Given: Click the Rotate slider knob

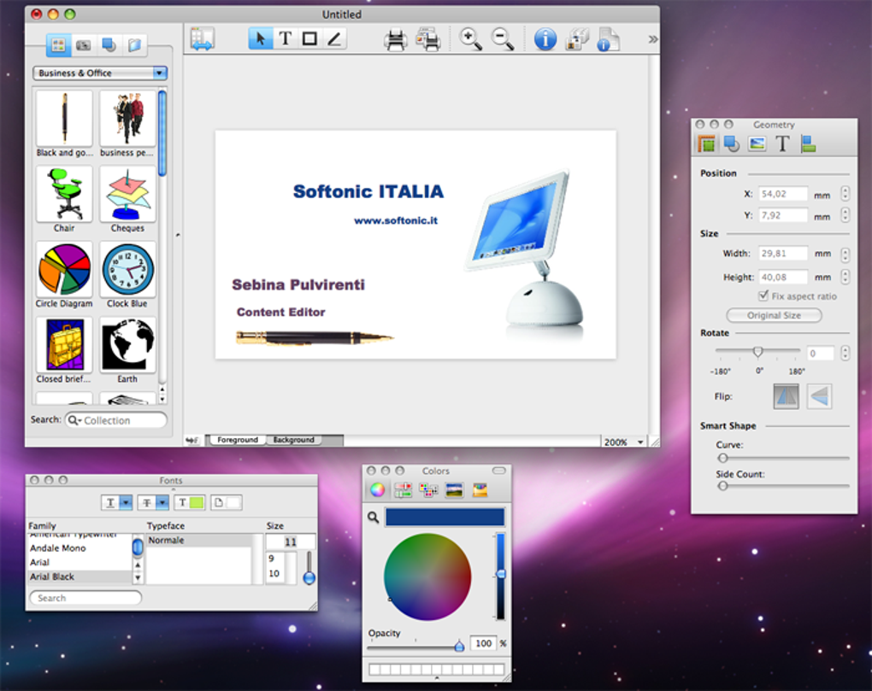Looking at the screenshot, I should click(757, 352).
